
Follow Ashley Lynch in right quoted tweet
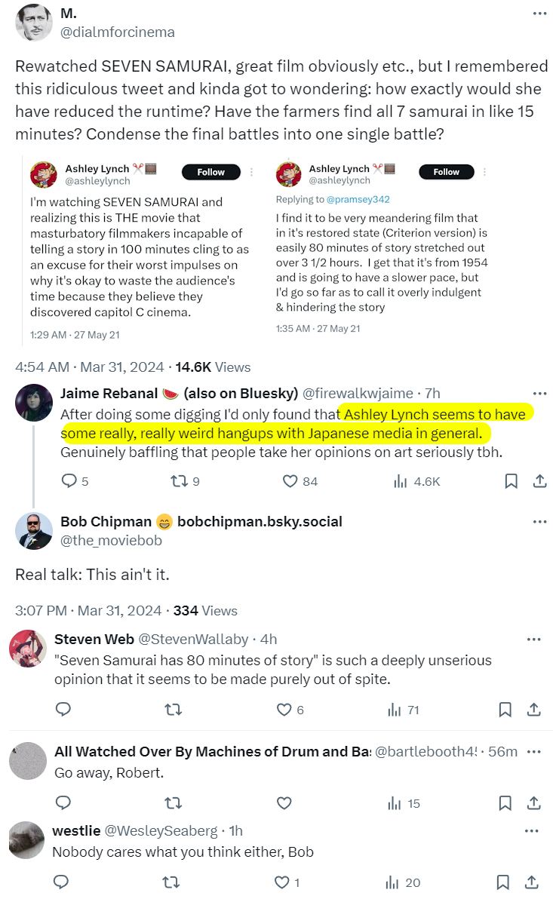click(x=446, y=172)
